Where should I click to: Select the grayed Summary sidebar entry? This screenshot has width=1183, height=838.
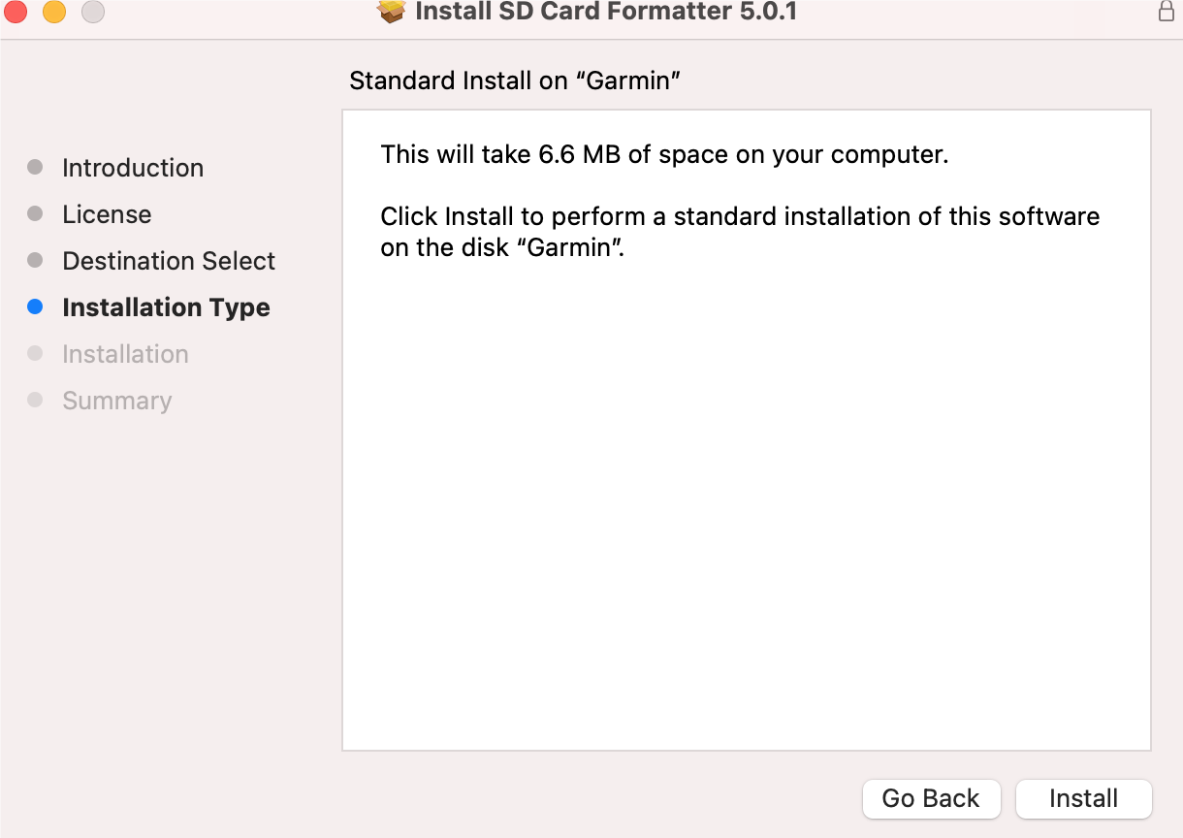(116, 400)
